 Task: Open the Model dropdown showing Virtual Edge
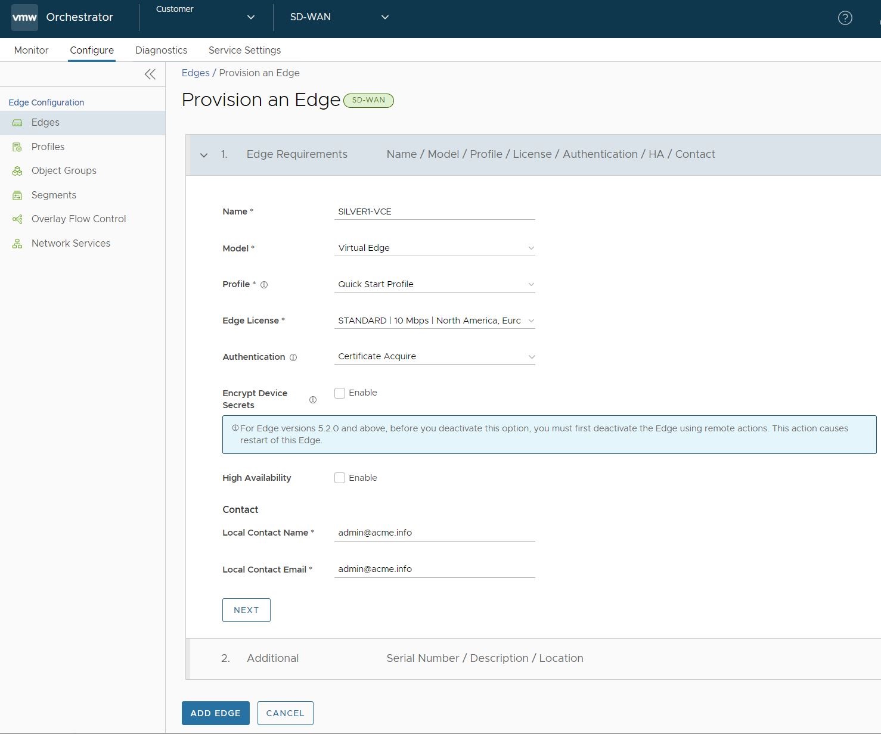tap(435, 248)
